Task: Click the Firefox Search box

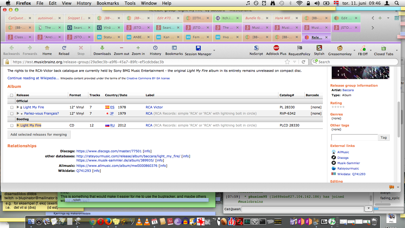Action: [355, 62]
